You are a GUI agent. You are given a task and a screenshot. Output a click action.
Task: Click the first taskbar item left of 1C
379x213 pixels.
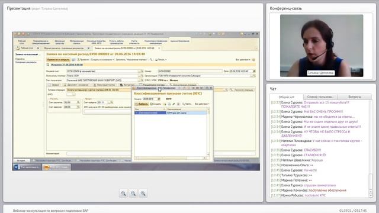click(x=27, y=167)
